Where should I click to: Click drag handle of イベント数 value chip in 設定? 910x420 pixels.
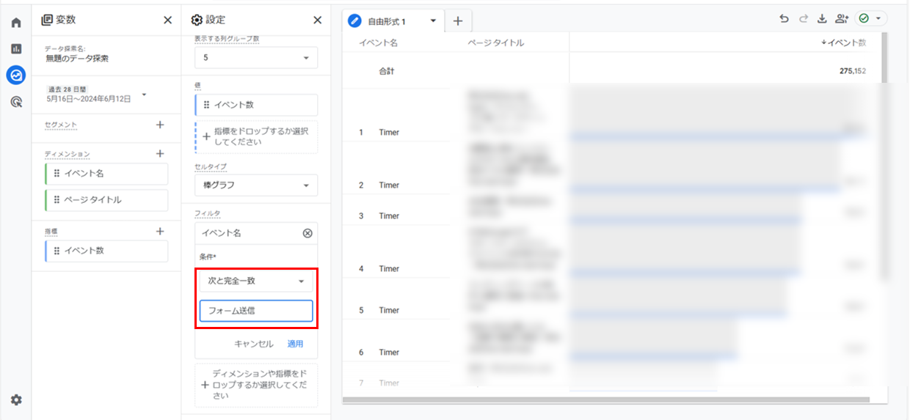(207, 105)
